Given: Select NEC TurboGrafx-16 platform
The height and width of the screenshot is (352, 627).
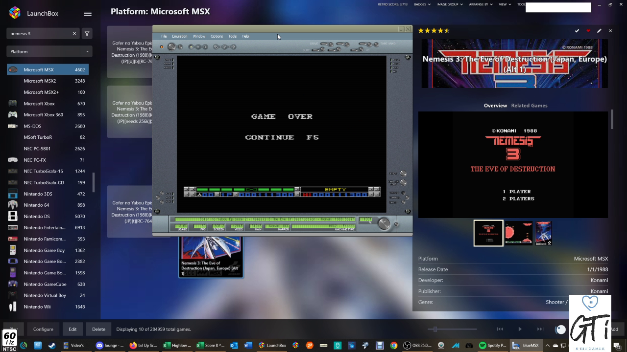Looking at the screenshot, I should 48,171.
